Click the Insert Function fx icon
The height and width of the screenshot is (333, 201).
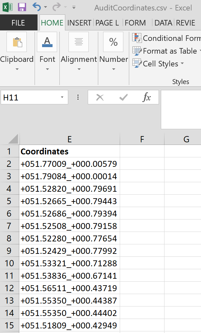pos(147,97)
